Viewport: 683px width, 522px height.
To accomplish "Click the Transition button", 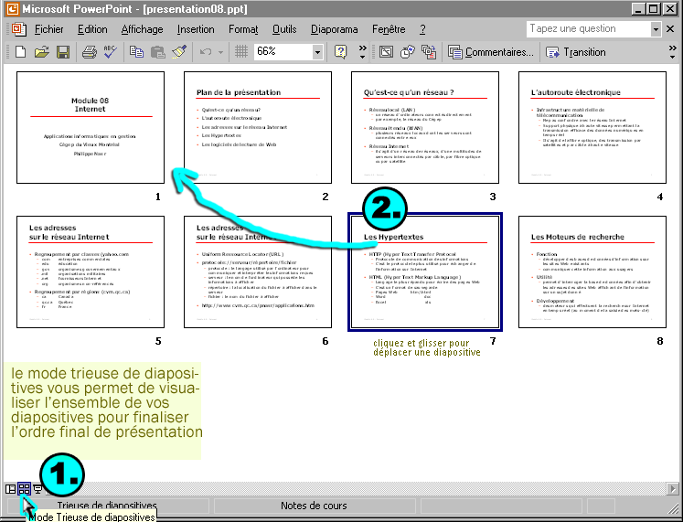I will pyautogui.click(x=576, y=52).
